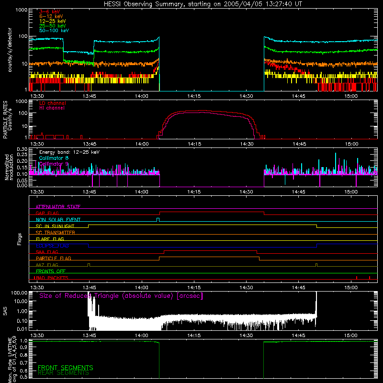Click the Size of Reduced Triangle caption
Image resolution: width=383 pixels, height=383 pixels.
(x=121, y=296)
